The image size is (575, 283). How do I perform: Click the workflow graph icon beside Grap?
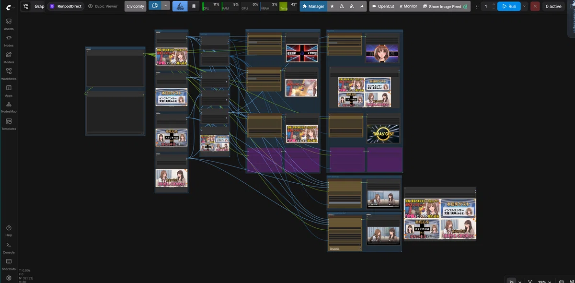(x=26, y=6)
